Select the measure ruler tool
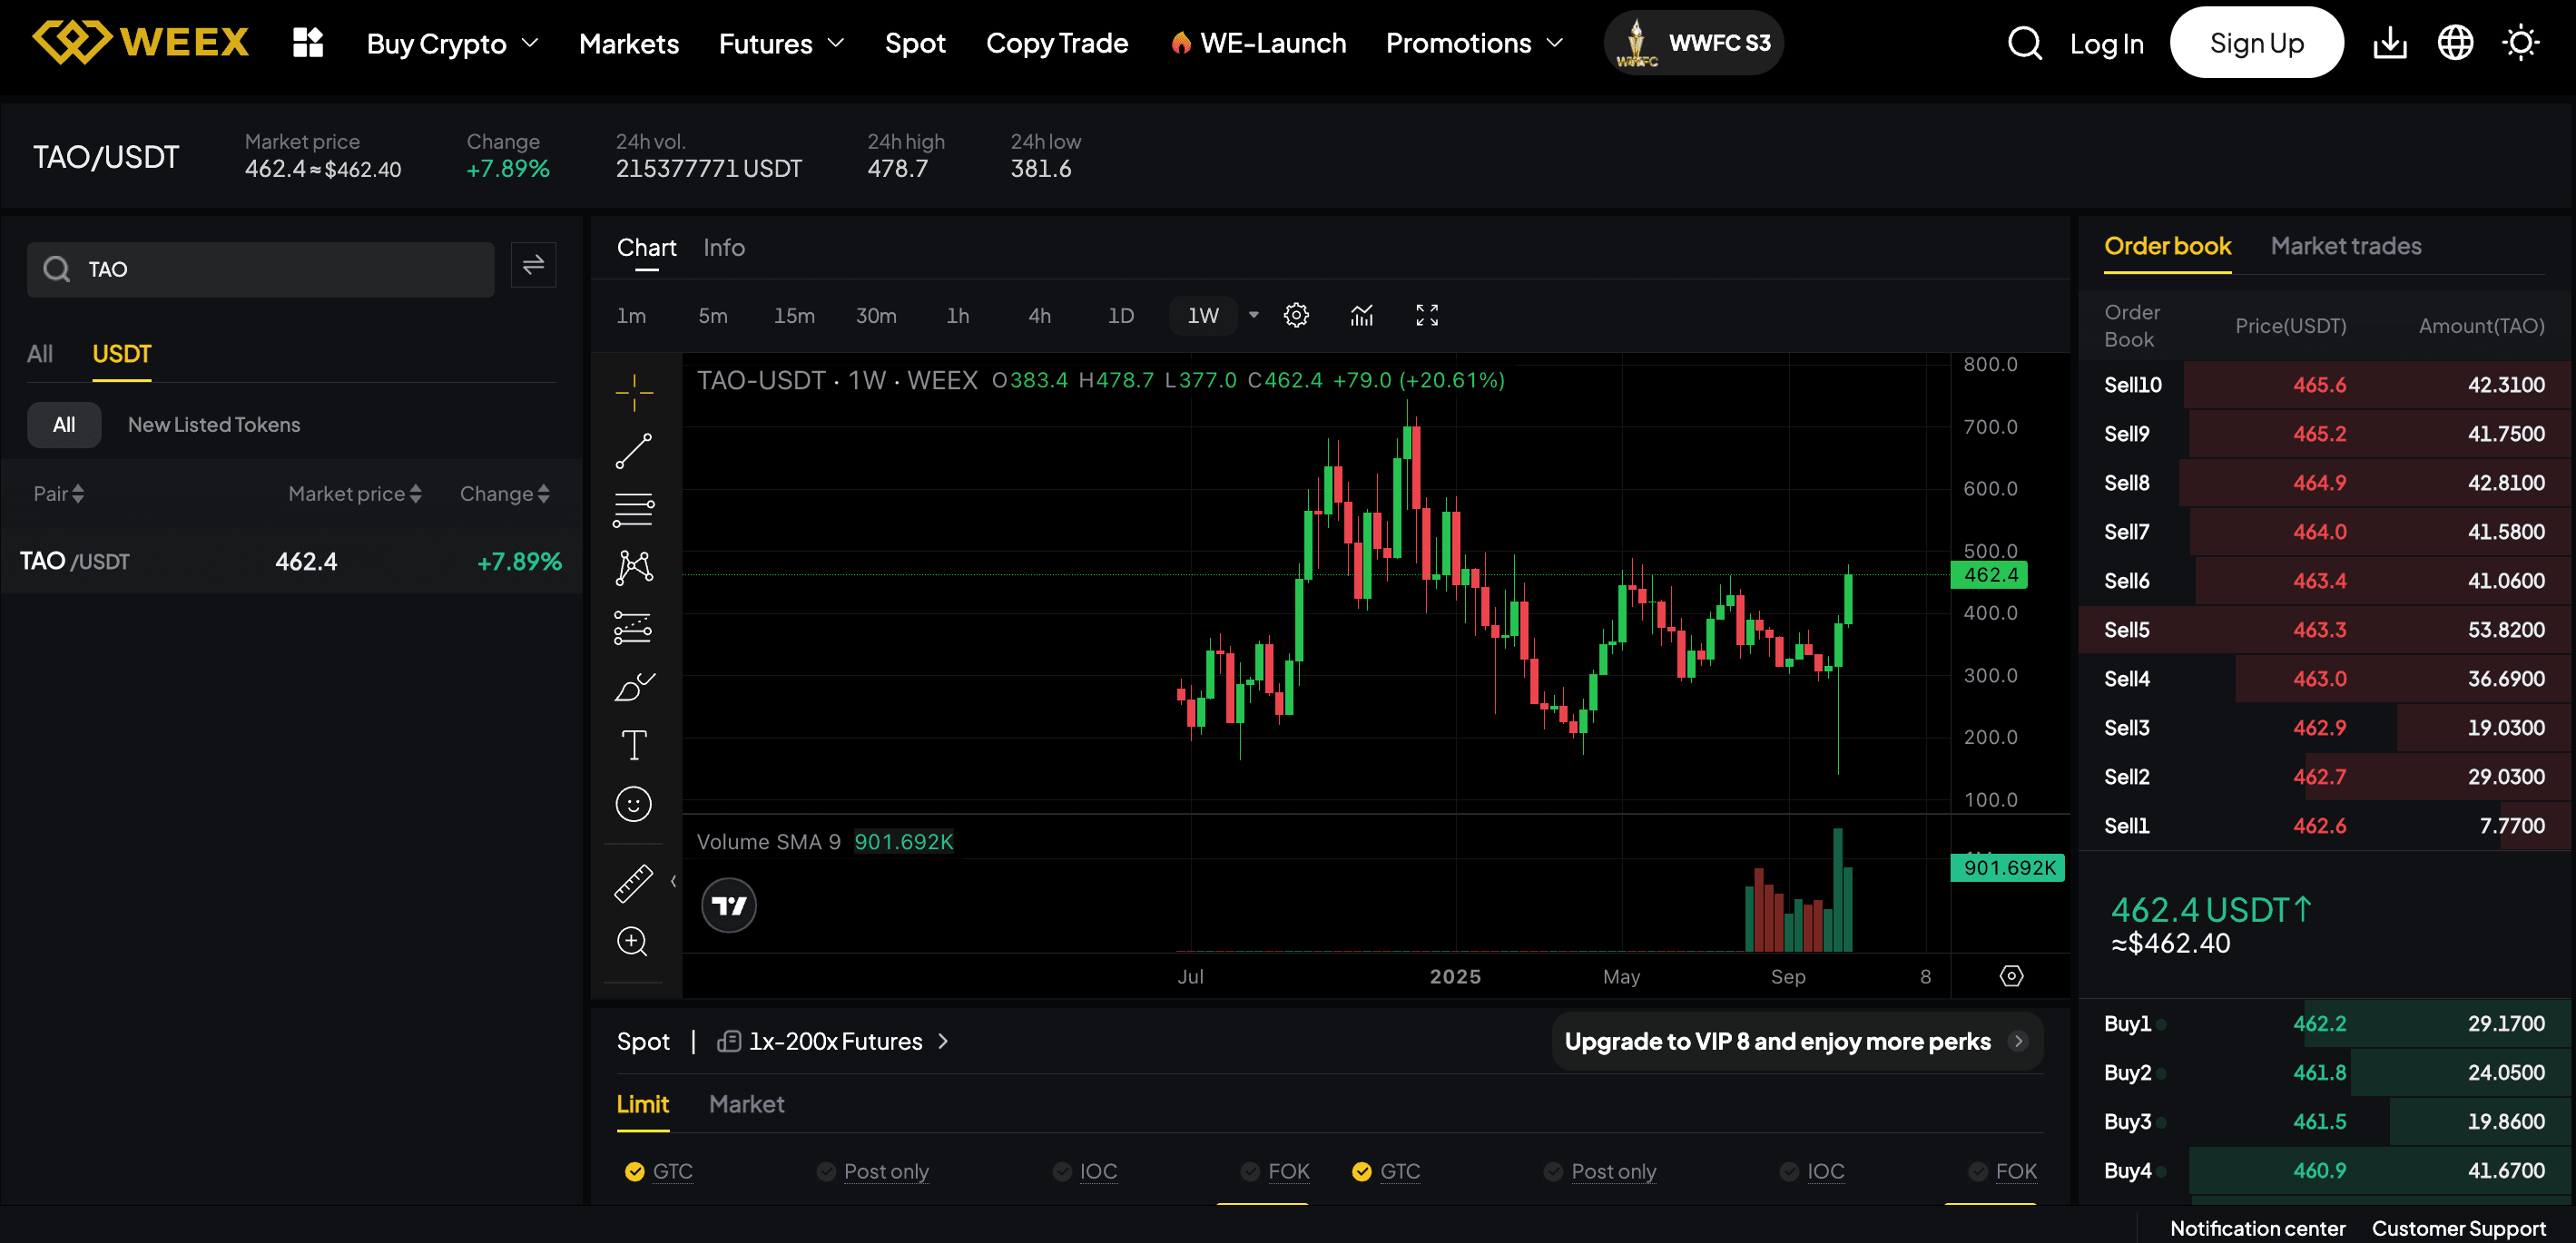2576x1243 pixels. point(634,882)
